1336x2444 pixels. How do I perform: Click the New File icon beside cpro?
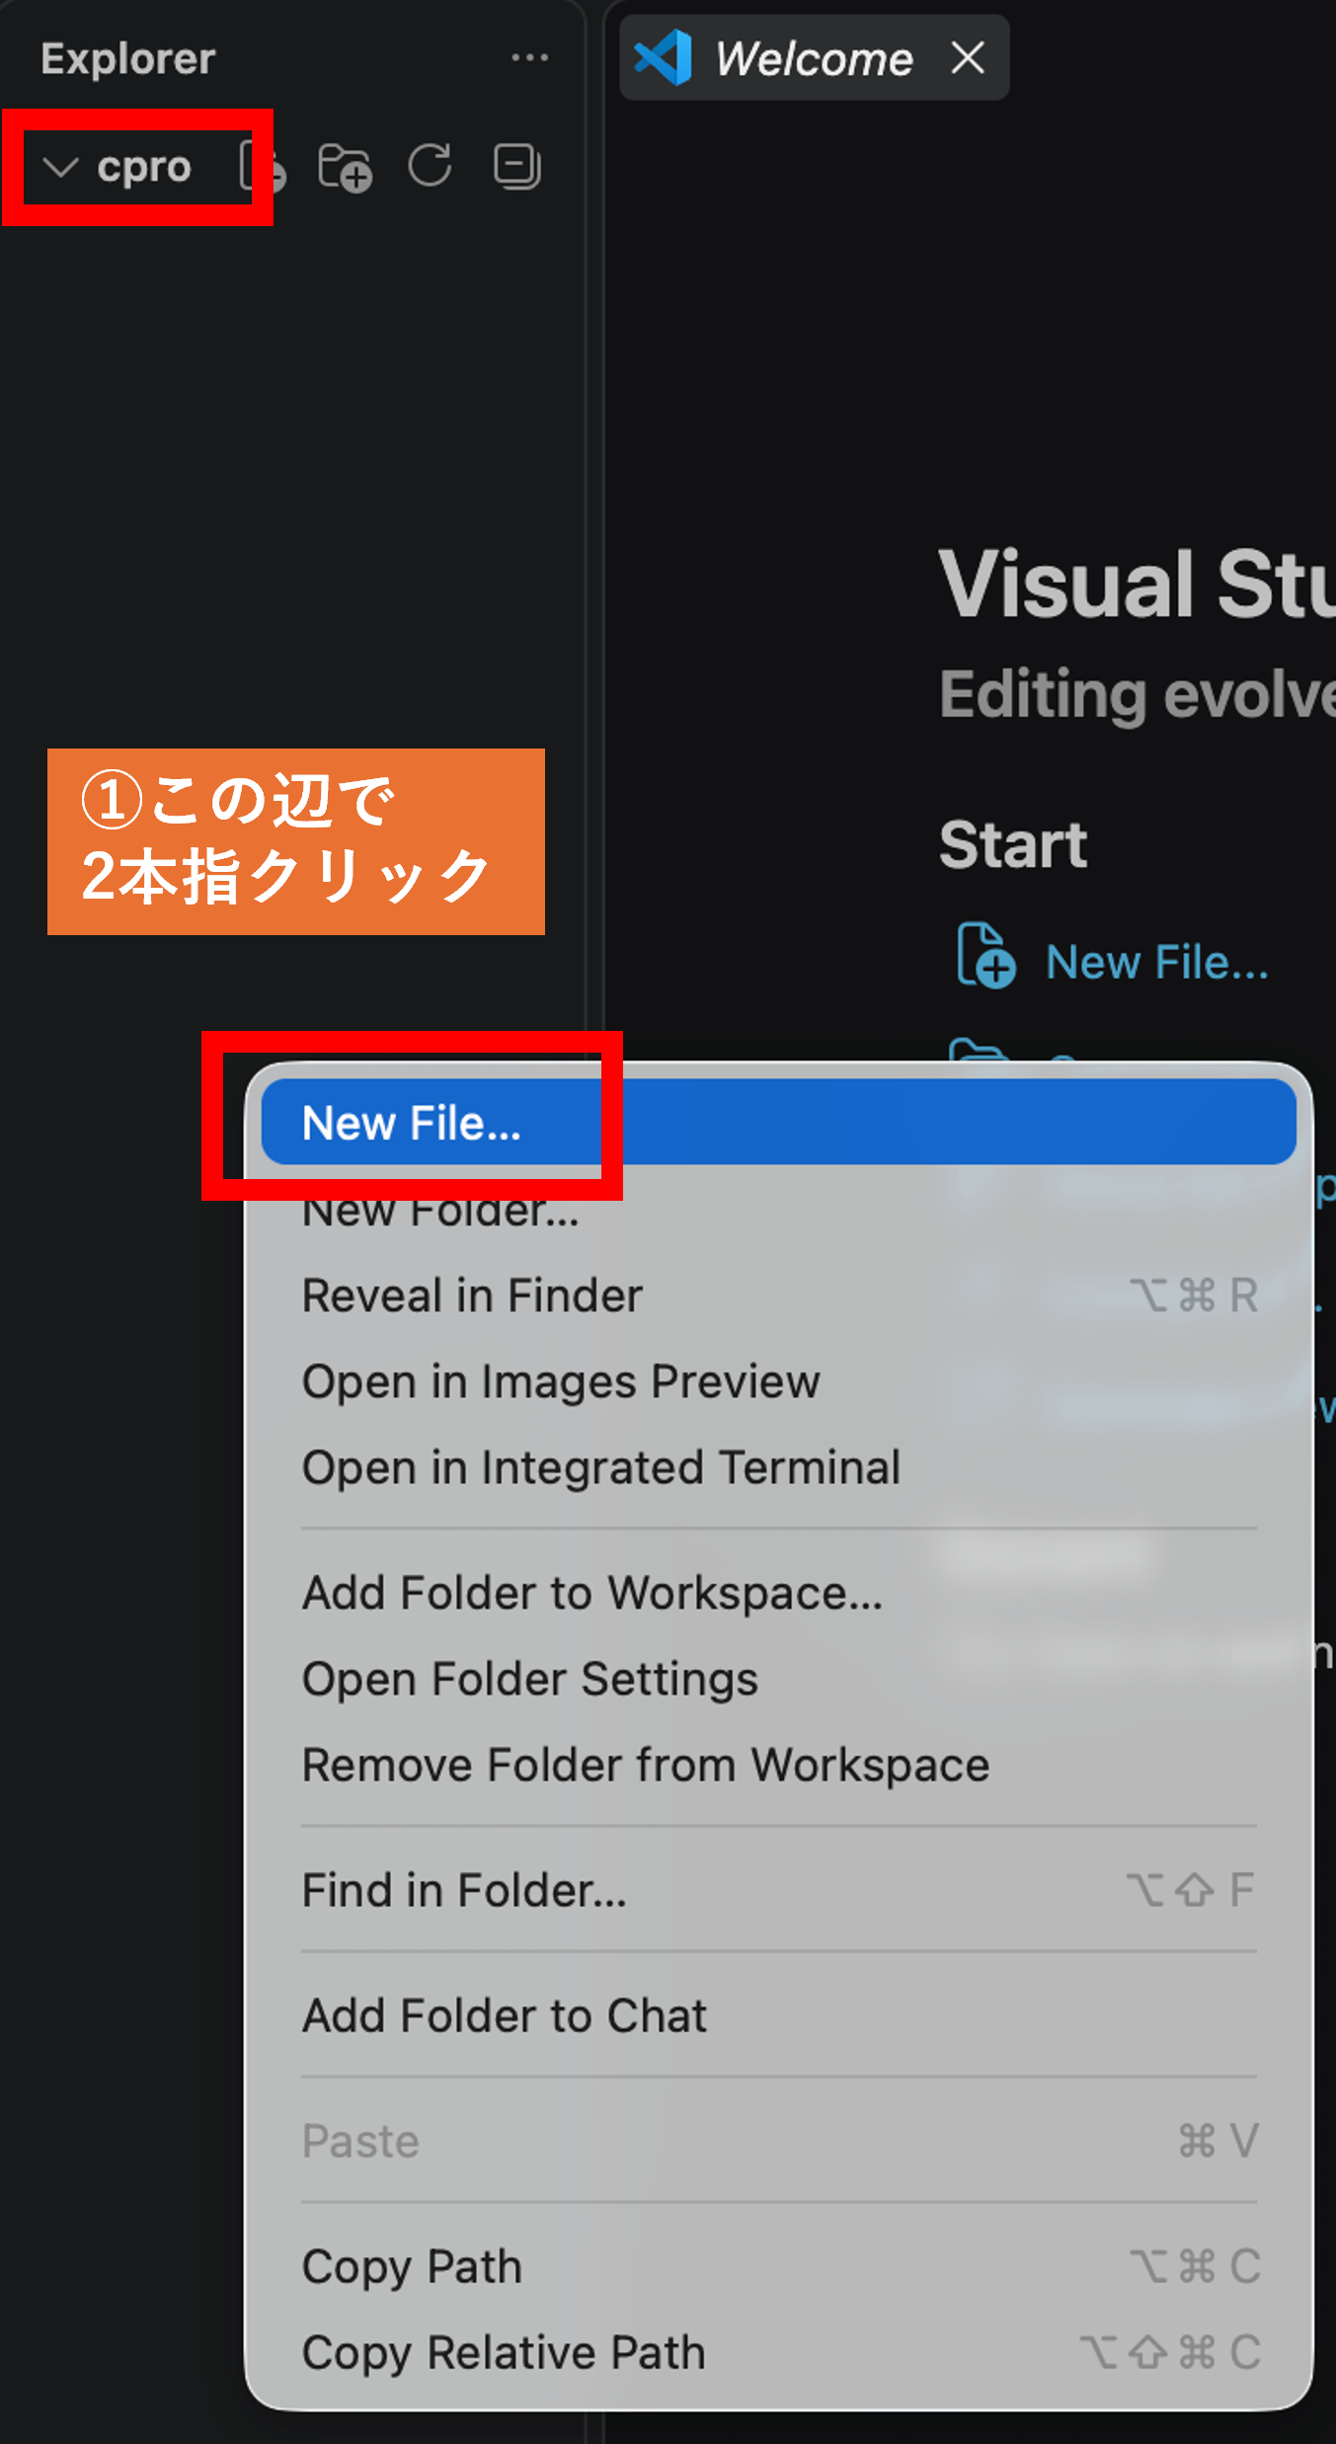(262, 166)
